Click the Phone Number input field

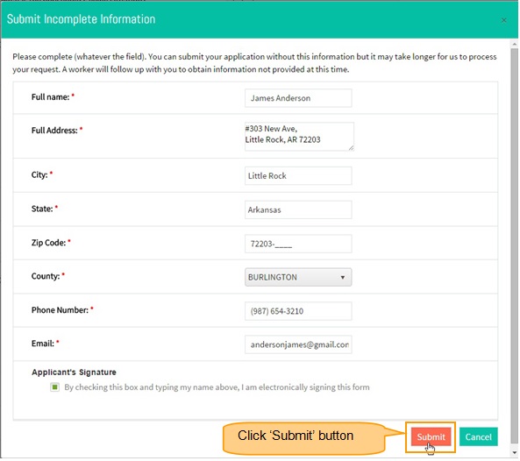[298, 311]
